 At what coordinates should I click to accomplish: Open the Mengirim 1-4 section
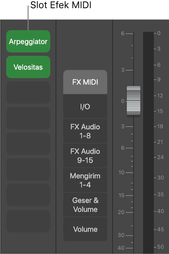click(85, 180)
